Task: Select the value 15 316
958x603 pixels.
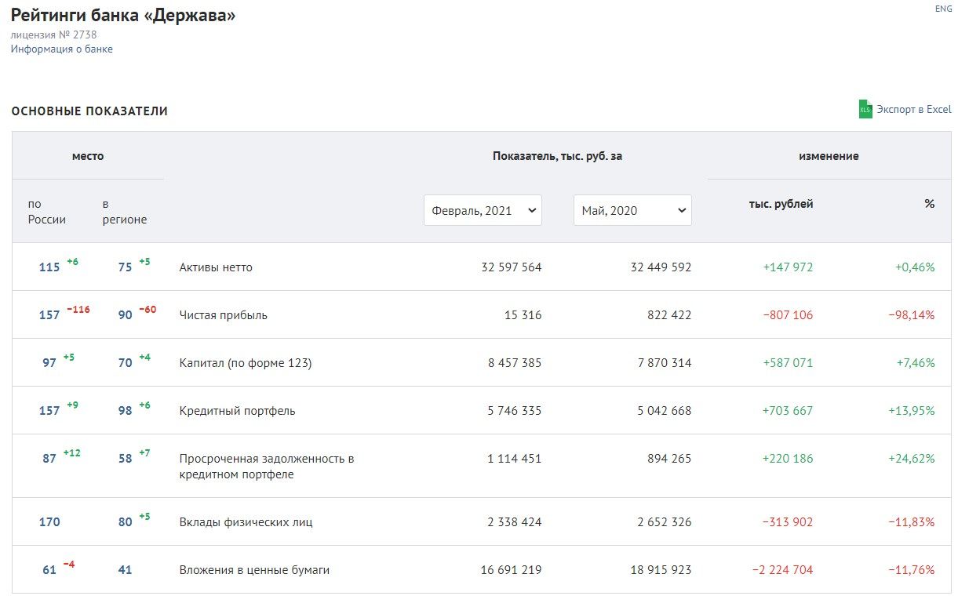Action: click(523, 315)
